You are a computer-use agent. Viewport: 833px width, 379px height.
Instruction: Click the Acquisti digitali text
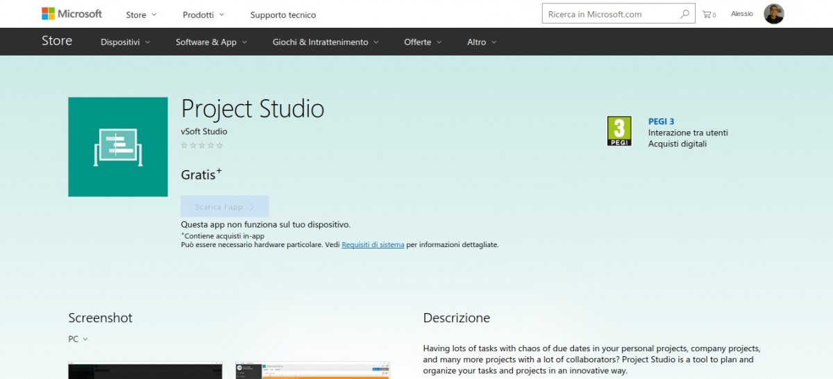(x=678, y=144)
